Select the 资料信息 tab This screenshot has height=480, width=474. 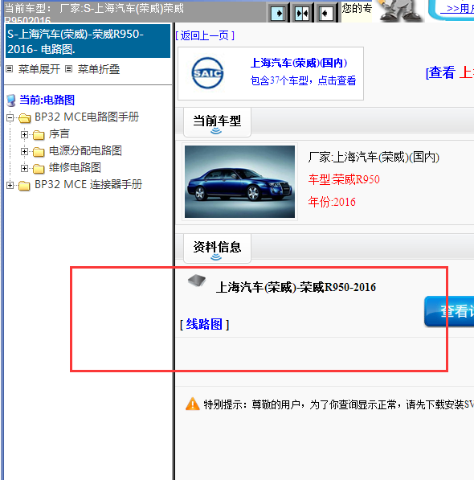(x=217, y=248)
